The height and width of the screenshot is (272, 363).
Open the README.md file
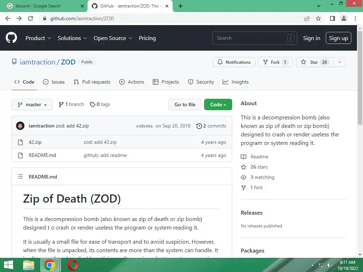(43, 155)
